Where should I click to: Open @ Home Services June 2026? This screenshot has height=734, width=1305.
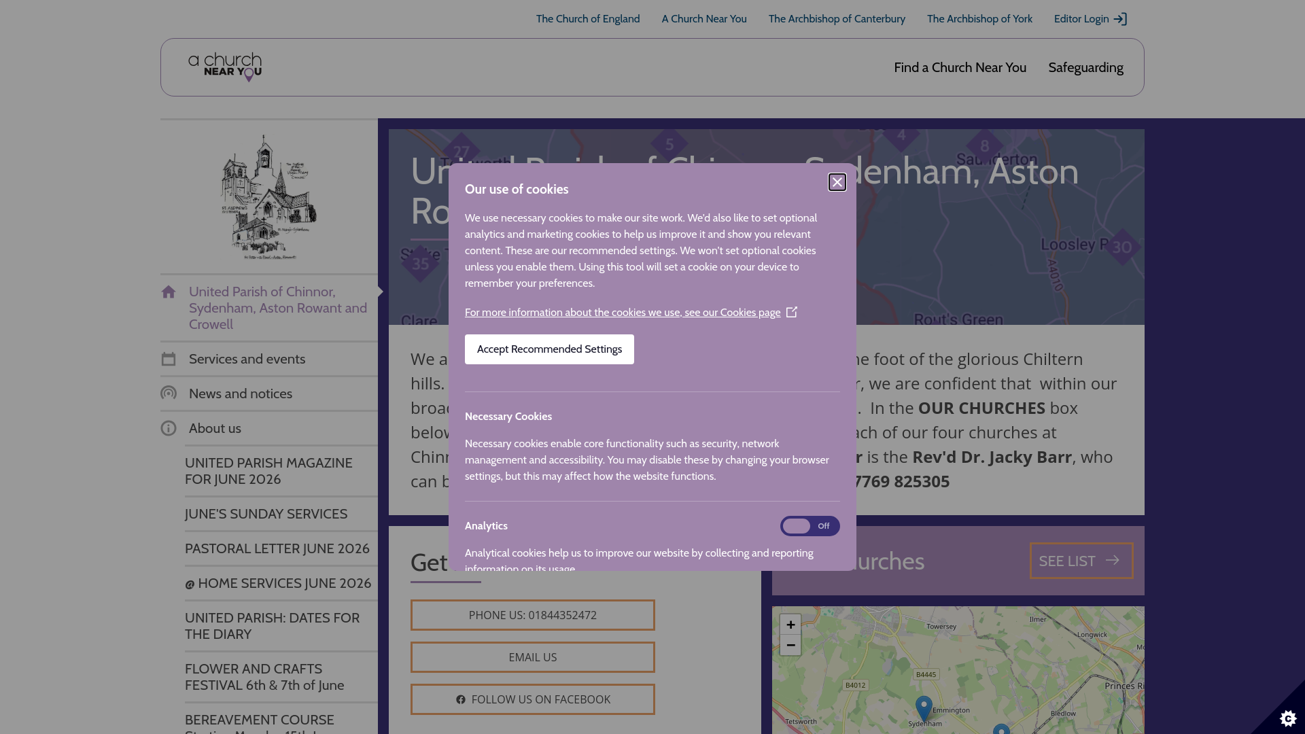[x=278, y=583]
